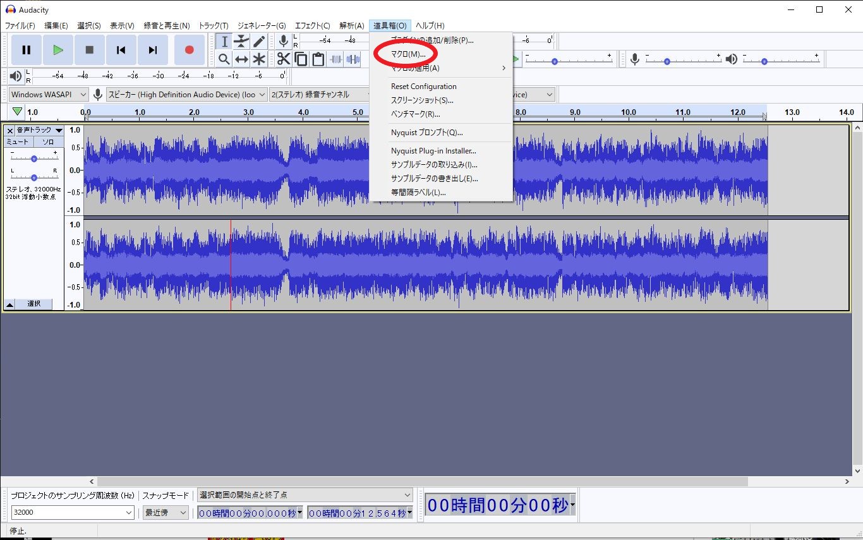863x540 pixels.
Task: Open the 選択範囲の開始点と終了点 dropdown
Action: (305, 495)
